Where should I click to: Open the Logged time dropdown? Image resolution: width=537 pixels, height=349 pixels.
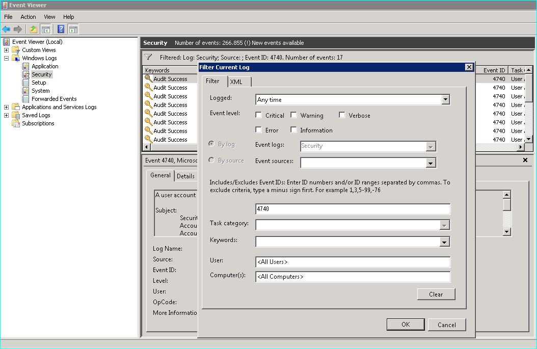445,100
